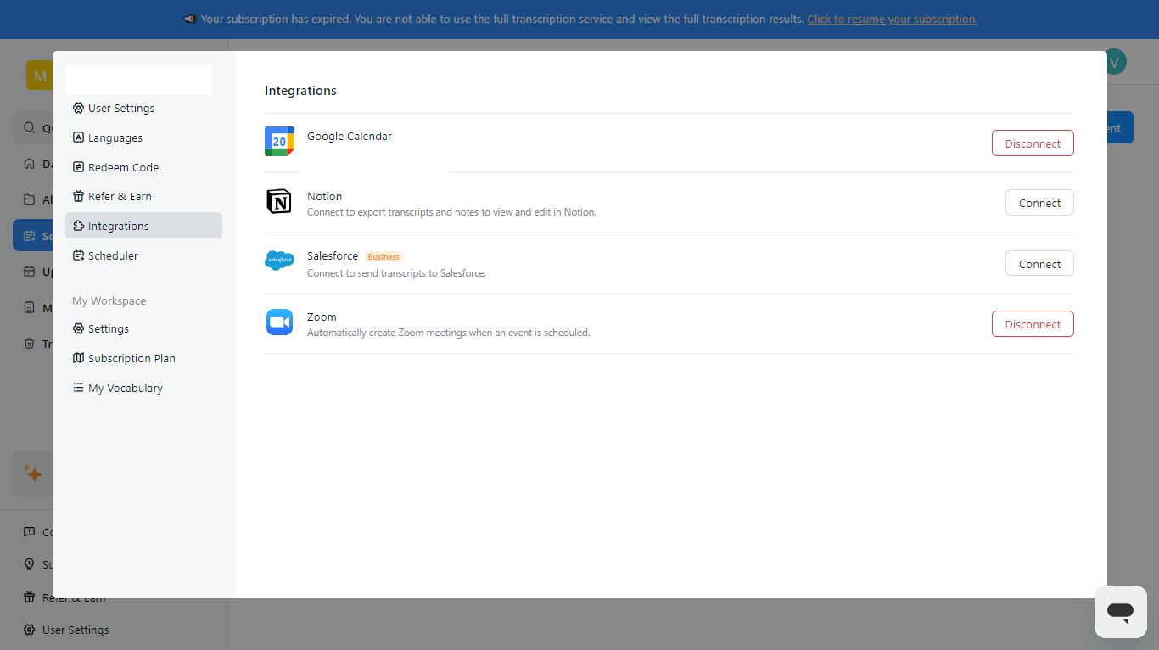Click the Google Calendar name text
The width and height of the screenshot is (1159, 650).
350,136
